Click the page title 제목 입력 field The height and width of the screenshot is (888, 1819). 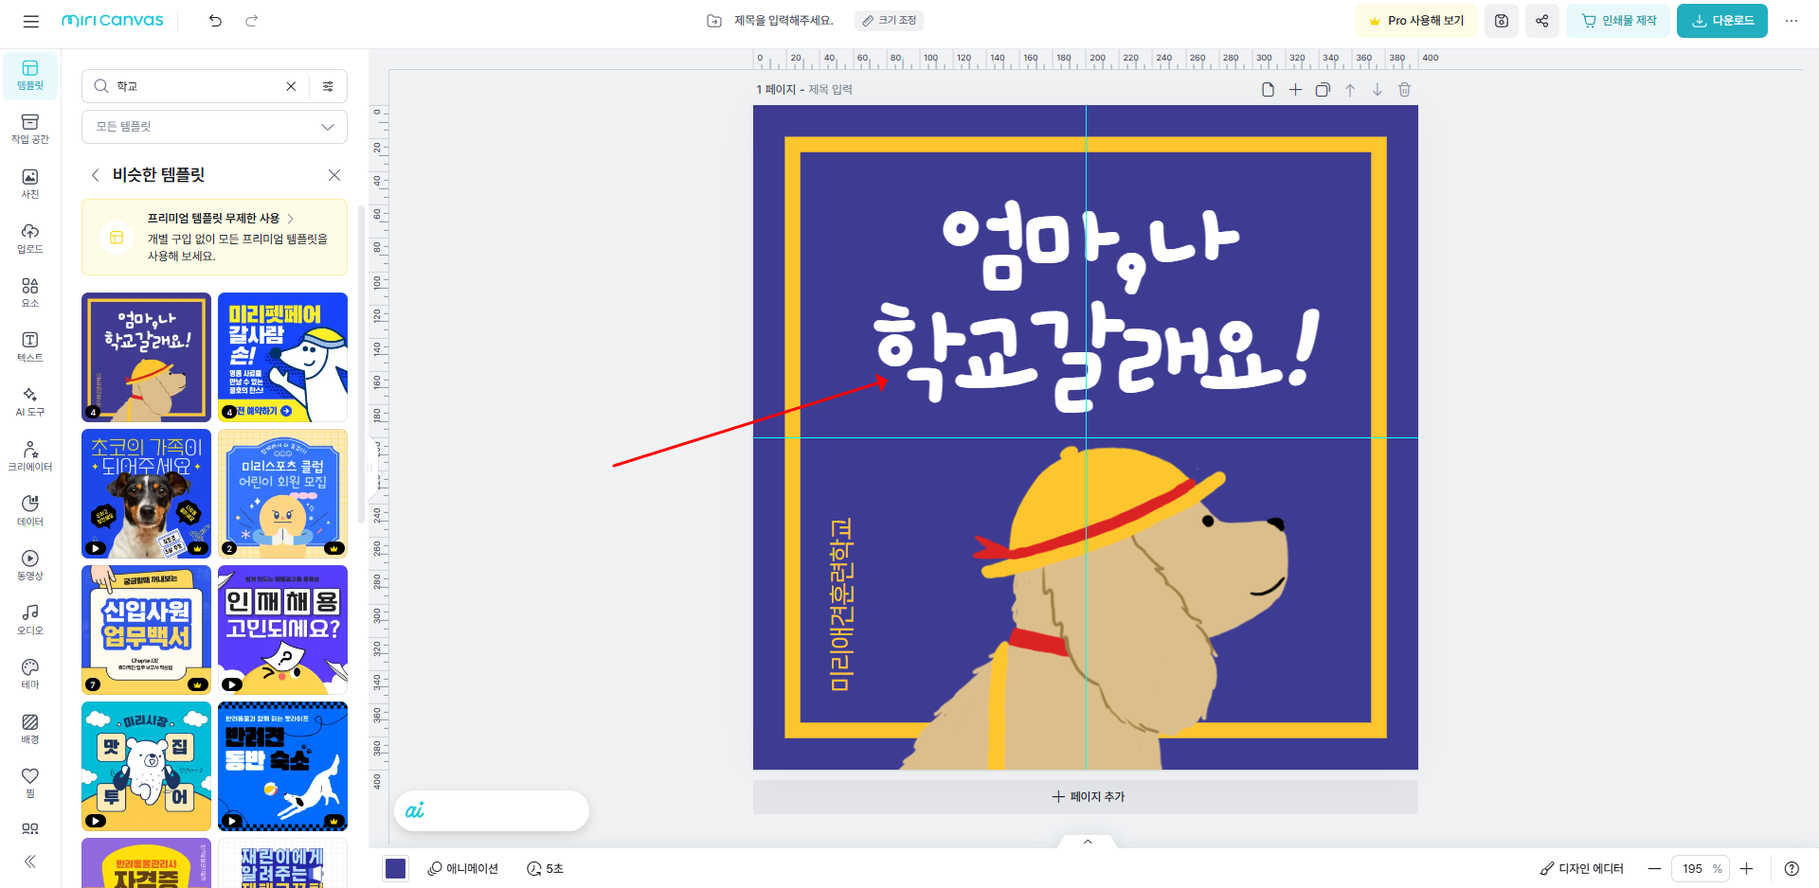click(830, 90)
